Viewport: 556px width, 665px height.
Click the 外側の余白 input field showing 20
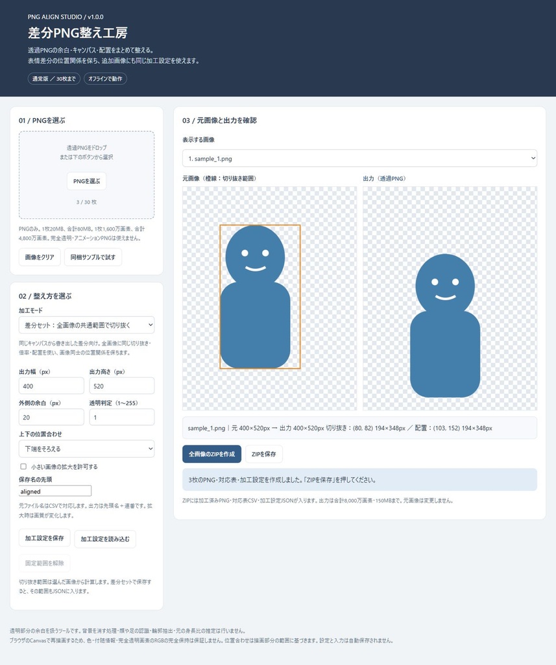point(51,418)
